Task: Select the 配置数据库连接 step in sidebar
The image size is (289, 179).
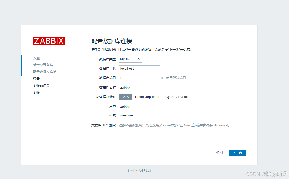Action: click(45, 72)
